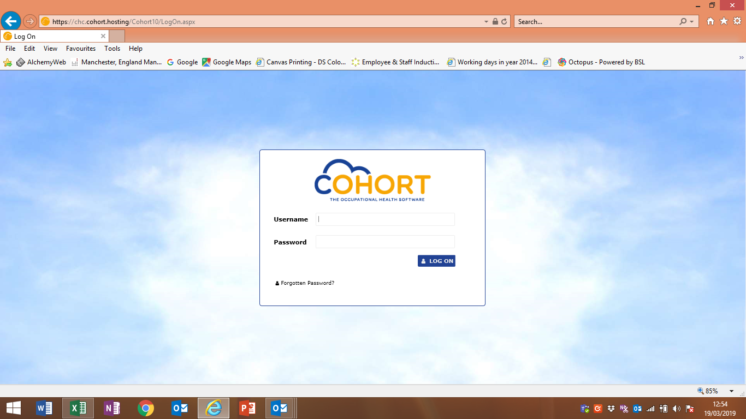
Task: Click the browser Forward arrow button
Action: 29,22
